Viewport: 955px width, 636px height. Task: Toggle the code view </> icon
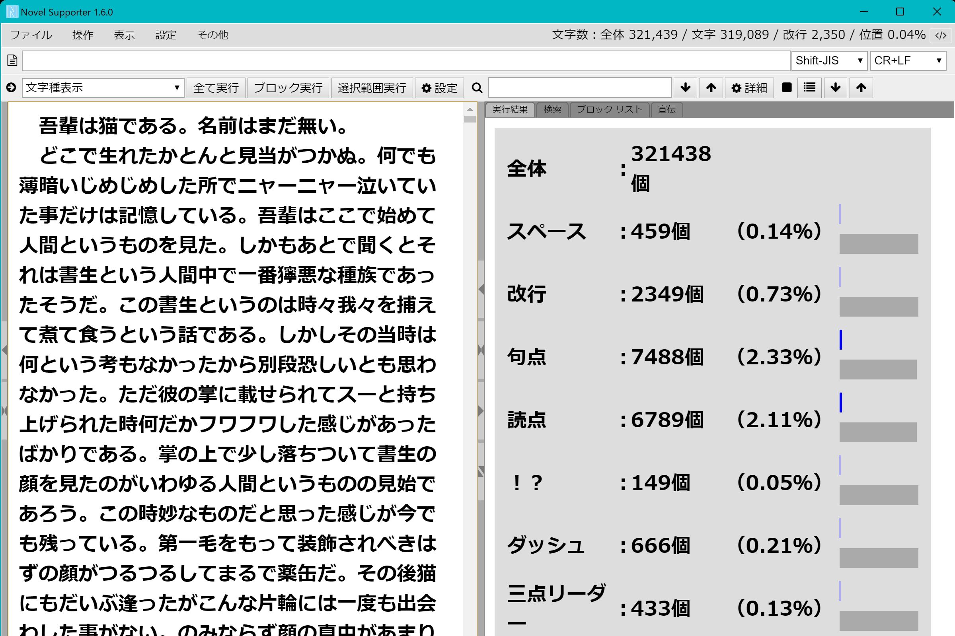tap(940, 35)
